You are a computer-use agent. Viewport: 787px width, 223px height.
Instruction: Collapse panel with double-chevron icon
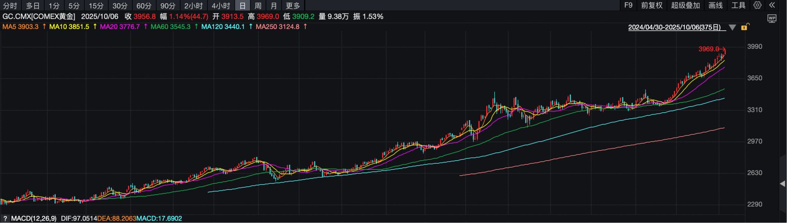click(772, 5)
